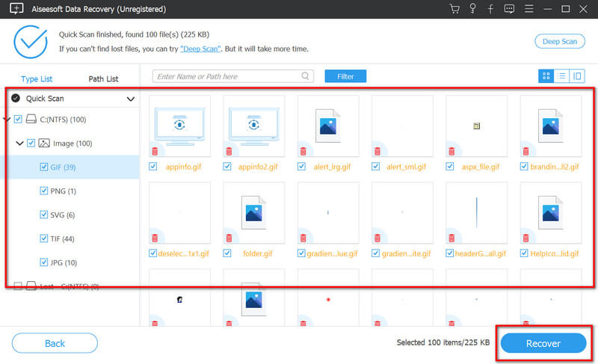Switch to list view
598x364 pixels.
coord(561,75)
